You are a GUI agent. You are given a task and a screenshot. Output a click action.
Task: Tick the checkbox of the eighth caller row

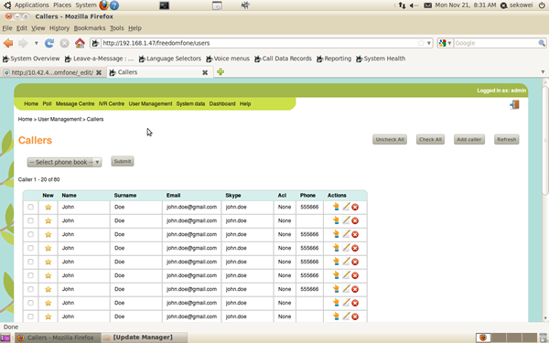point(31,303)
